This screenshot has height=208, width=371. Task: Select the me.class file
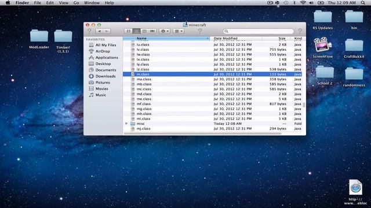pyautogui.click(x=212, y=99)
